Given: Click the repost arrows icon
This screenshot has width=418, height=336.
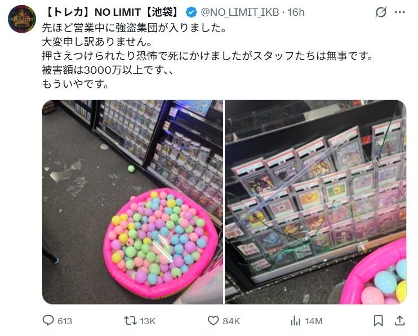Looking at the screenshot, I should (x=130, y=321).
